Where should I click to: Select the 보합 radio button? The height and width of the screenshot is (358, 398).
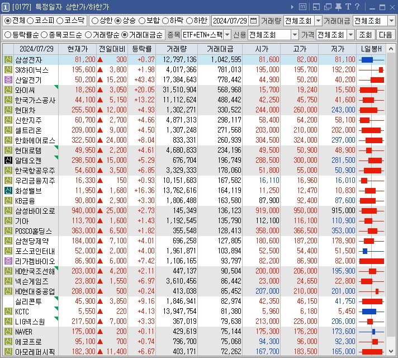tap(141, 21)
